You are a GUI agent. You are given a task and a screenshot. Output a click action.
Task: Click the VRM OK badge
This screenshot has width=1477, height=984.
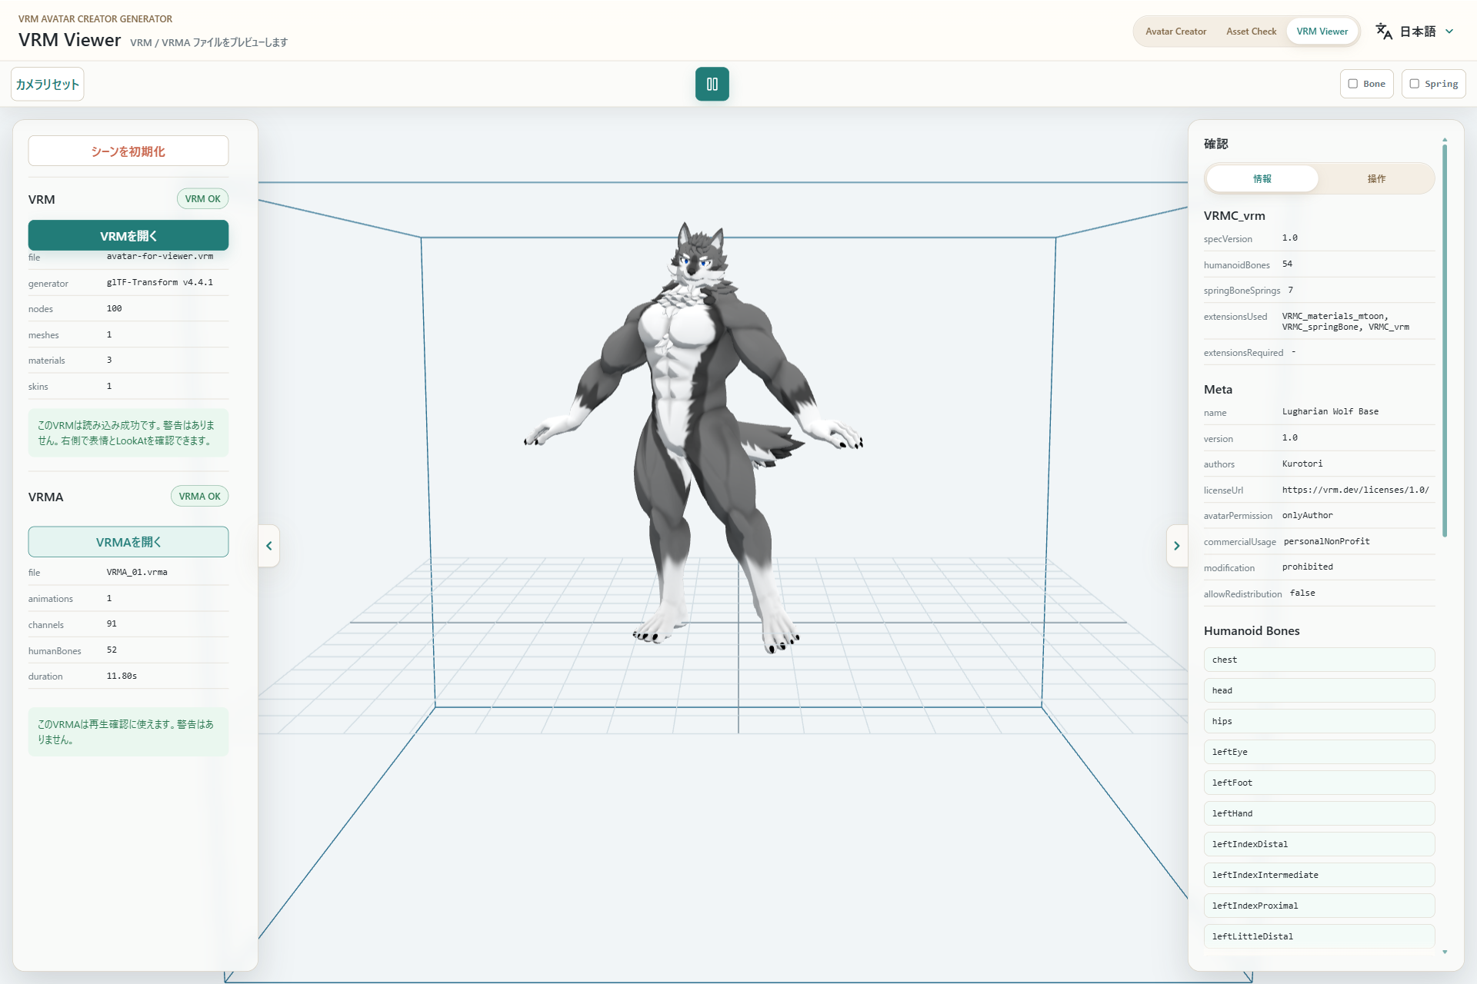(202, 199)
